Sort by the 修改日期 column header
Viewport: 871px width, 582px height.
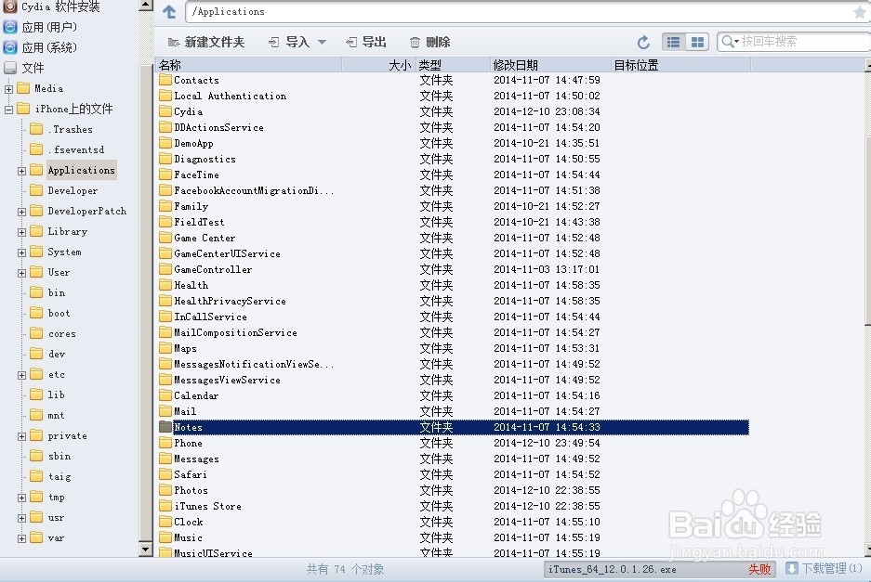click(x=550, y=65)
